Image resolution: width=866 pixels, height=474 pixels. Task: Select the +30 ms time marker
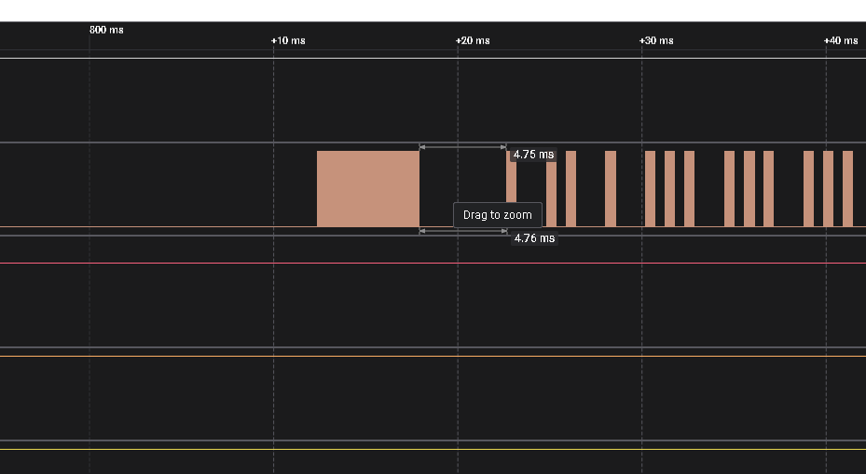pyautogui.click(x=656, y=41)
